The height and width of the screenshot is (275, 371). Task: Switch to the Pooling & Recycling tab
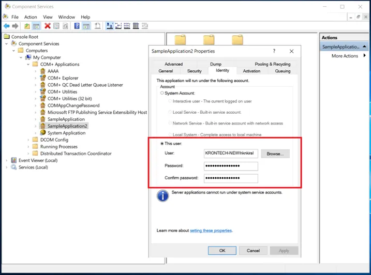[272, 64]
